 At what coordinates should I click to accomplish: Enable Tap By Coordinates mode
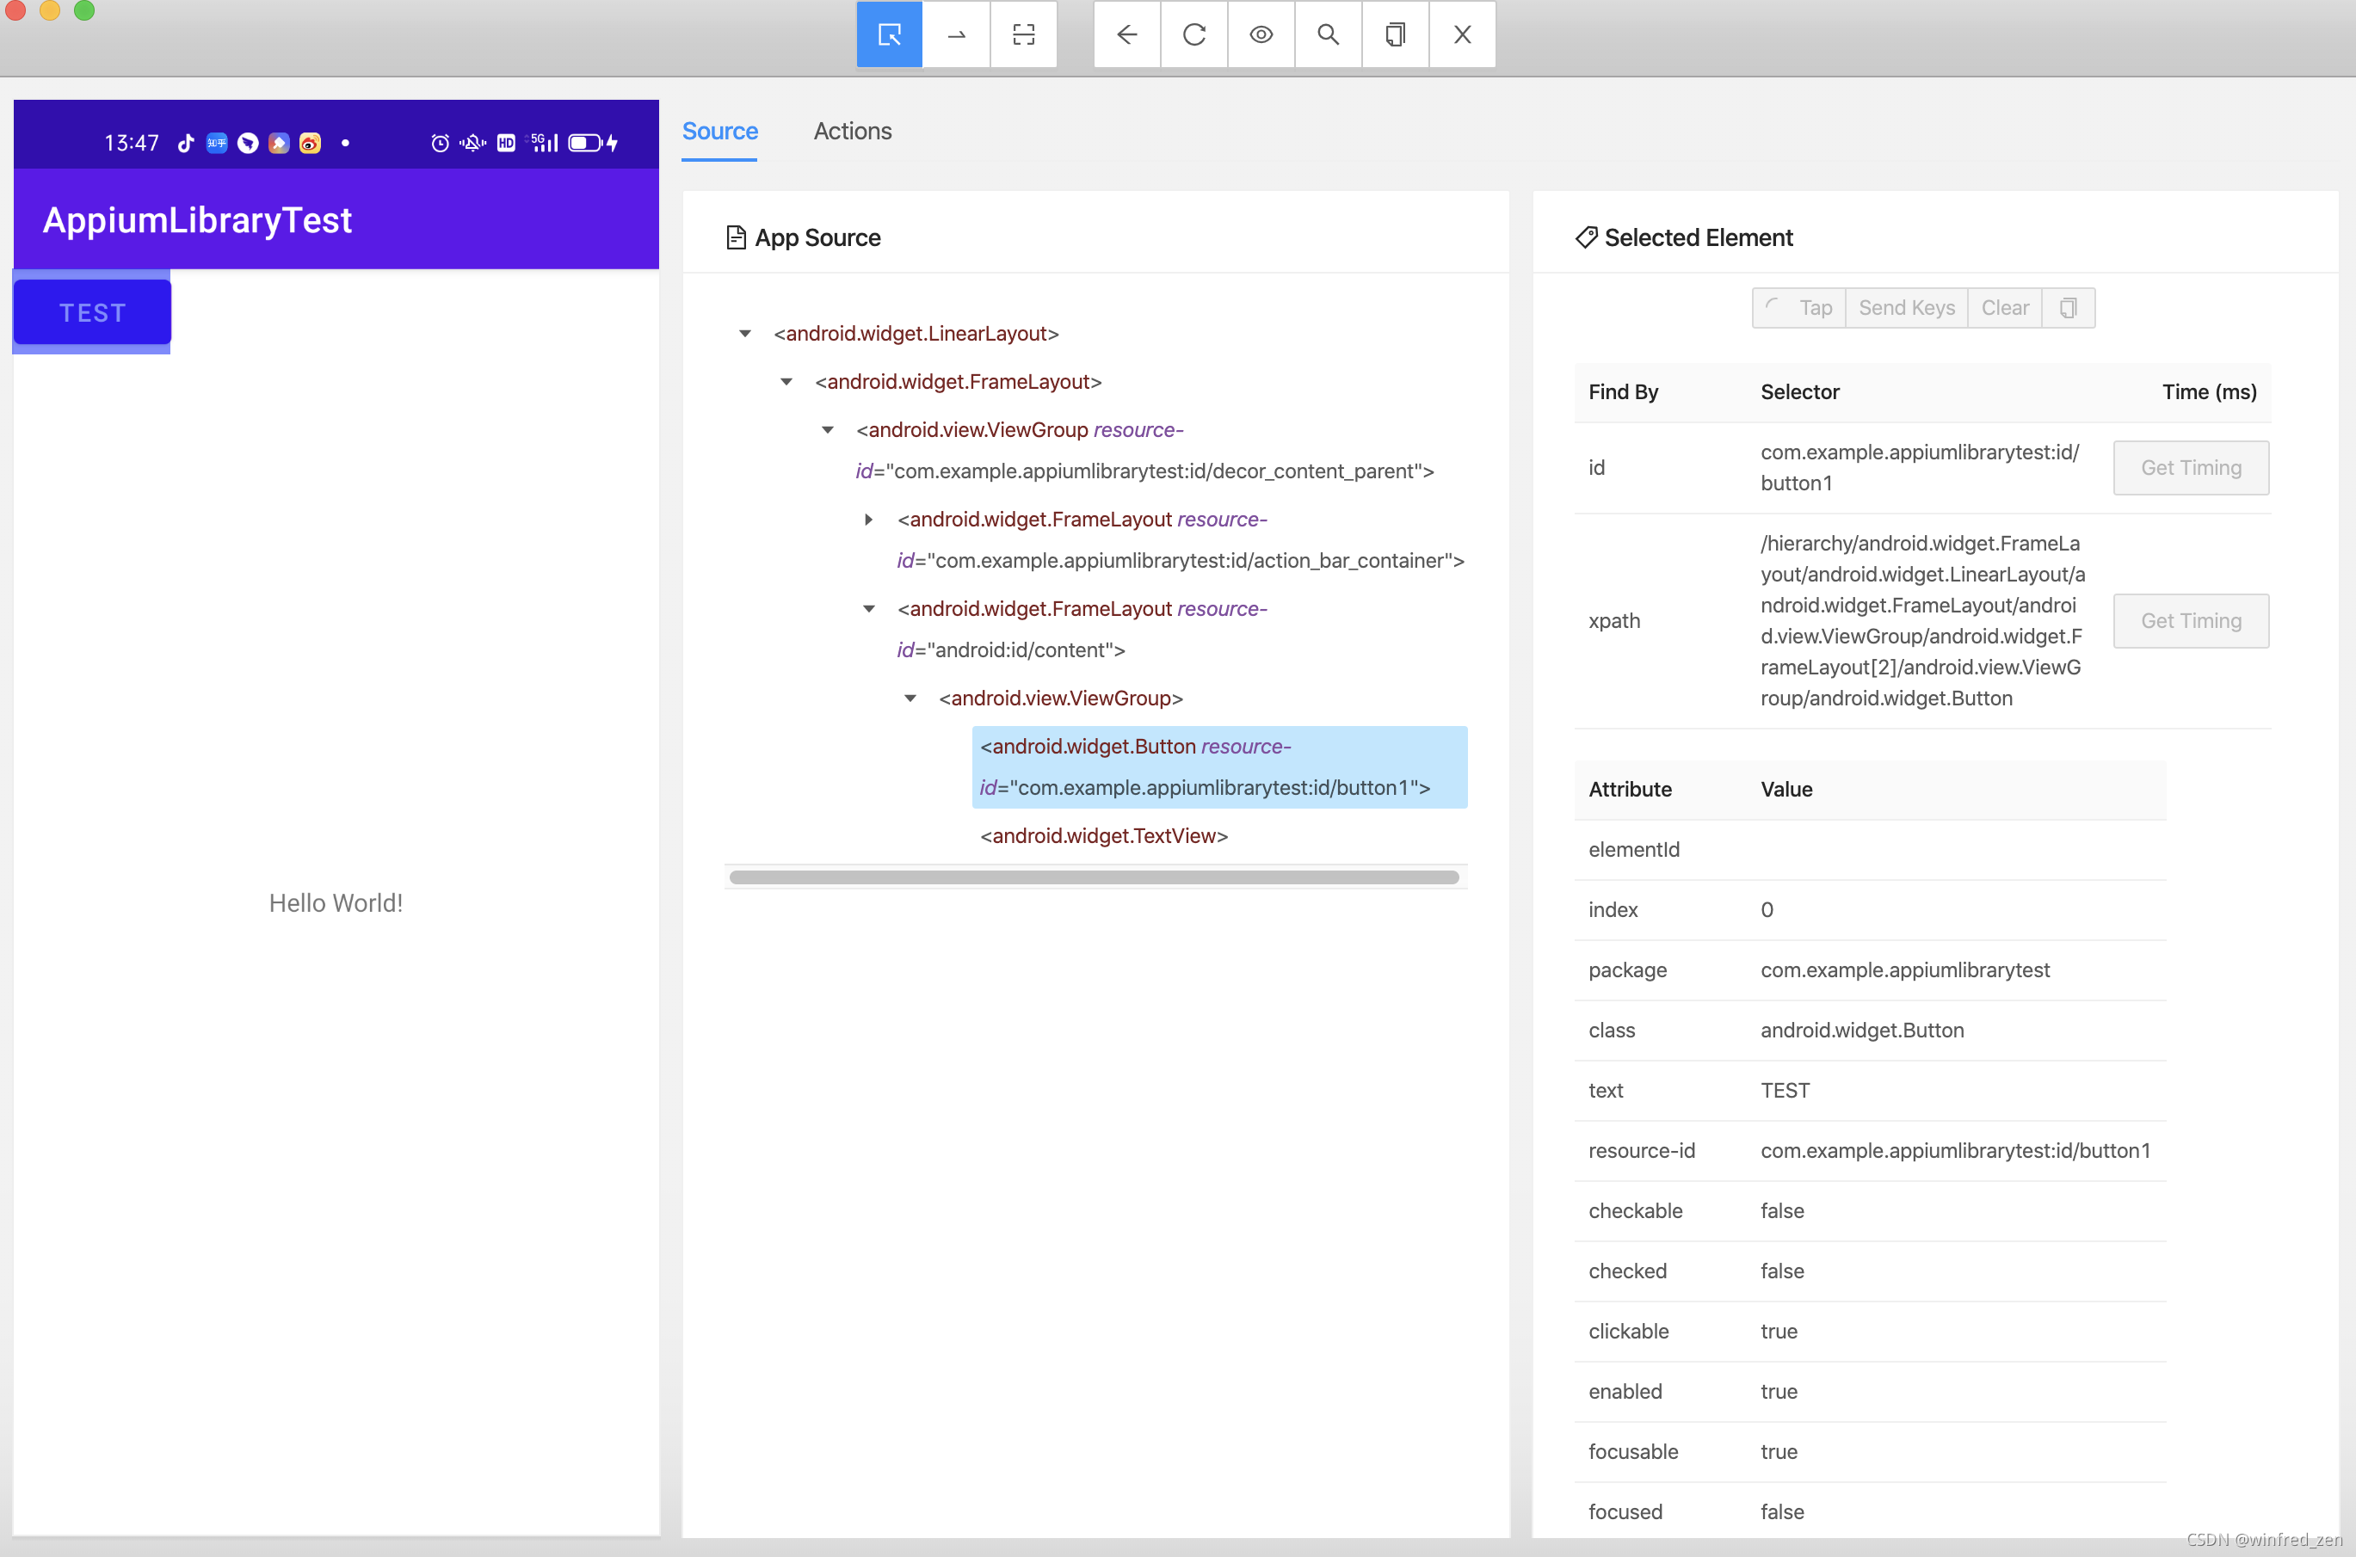click(x=1023, y=34)
